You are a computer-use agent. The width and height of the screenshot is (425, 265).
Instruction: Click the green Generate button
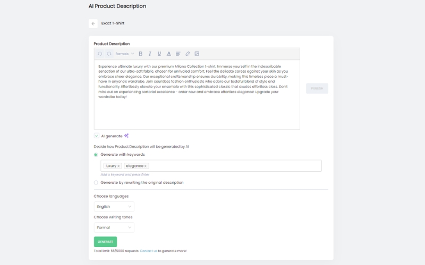(105, 242)
